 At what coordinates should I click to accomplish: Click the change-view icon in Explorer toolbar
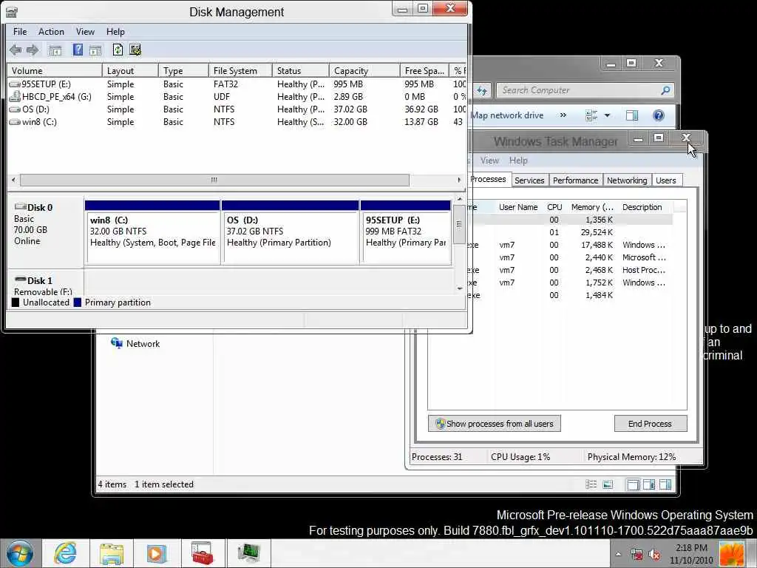591,115
